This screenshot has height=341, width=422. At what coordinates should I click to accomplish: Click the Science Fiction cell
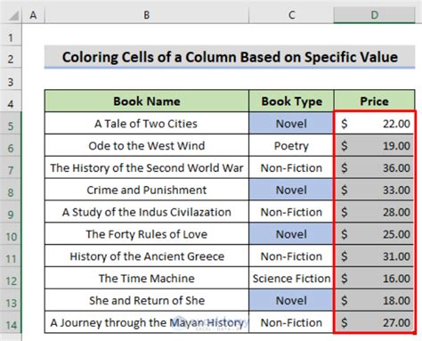[291, 278]
